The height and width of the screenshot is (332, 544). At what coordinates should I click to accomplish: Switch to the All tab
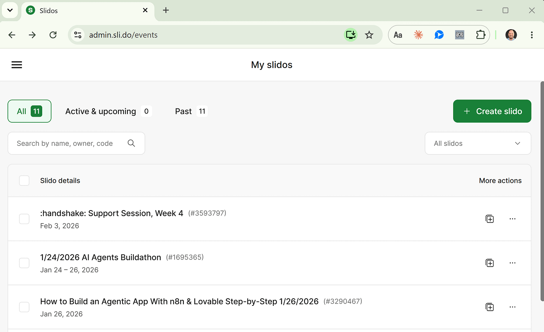30,111
